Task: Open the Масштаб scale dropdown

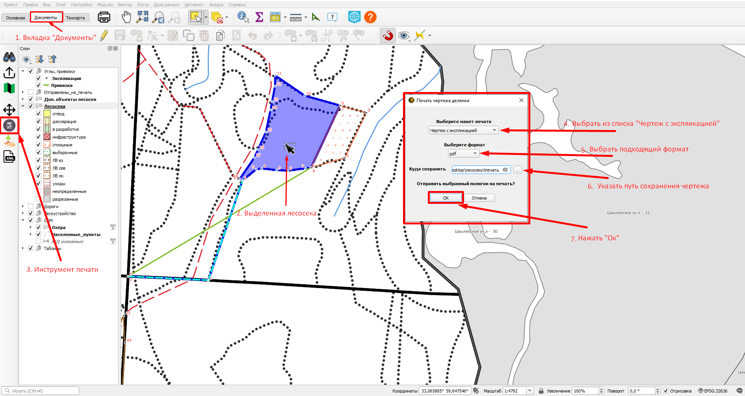Action: pyautogui.click(x=530, y=391)
